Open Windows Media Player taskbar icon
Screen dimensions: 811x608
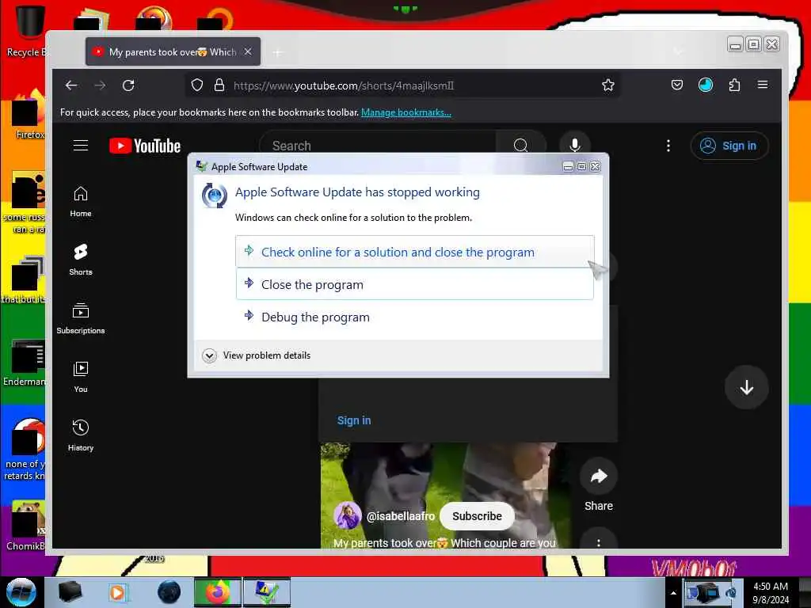[x=117, y=592]
